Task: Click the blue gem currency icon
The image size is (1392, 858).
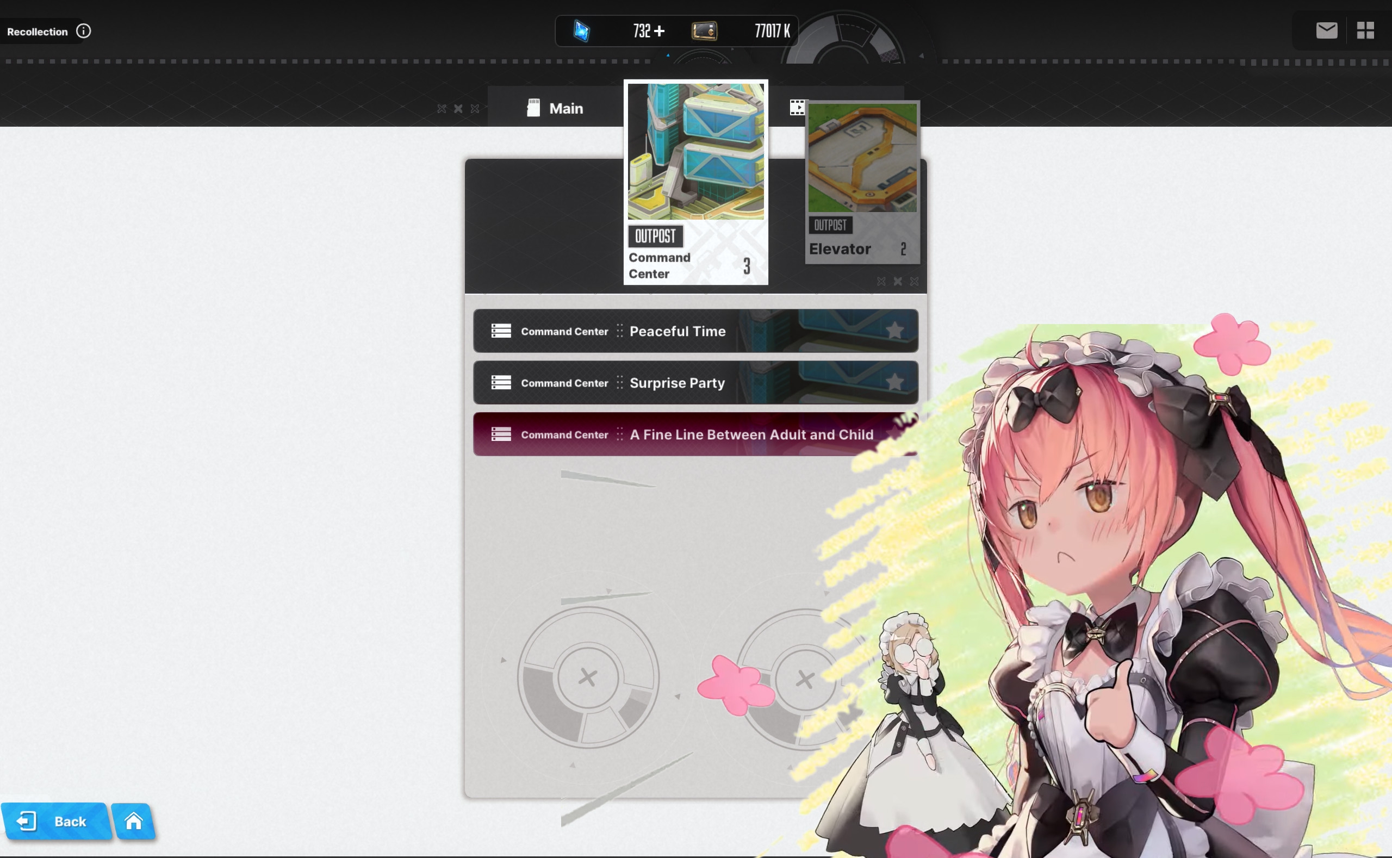Action: coord(582,30)
